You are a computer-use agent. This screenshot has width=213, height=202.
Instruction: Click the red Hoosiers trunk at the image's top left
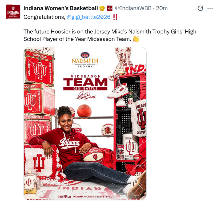(x=39, y=68)
